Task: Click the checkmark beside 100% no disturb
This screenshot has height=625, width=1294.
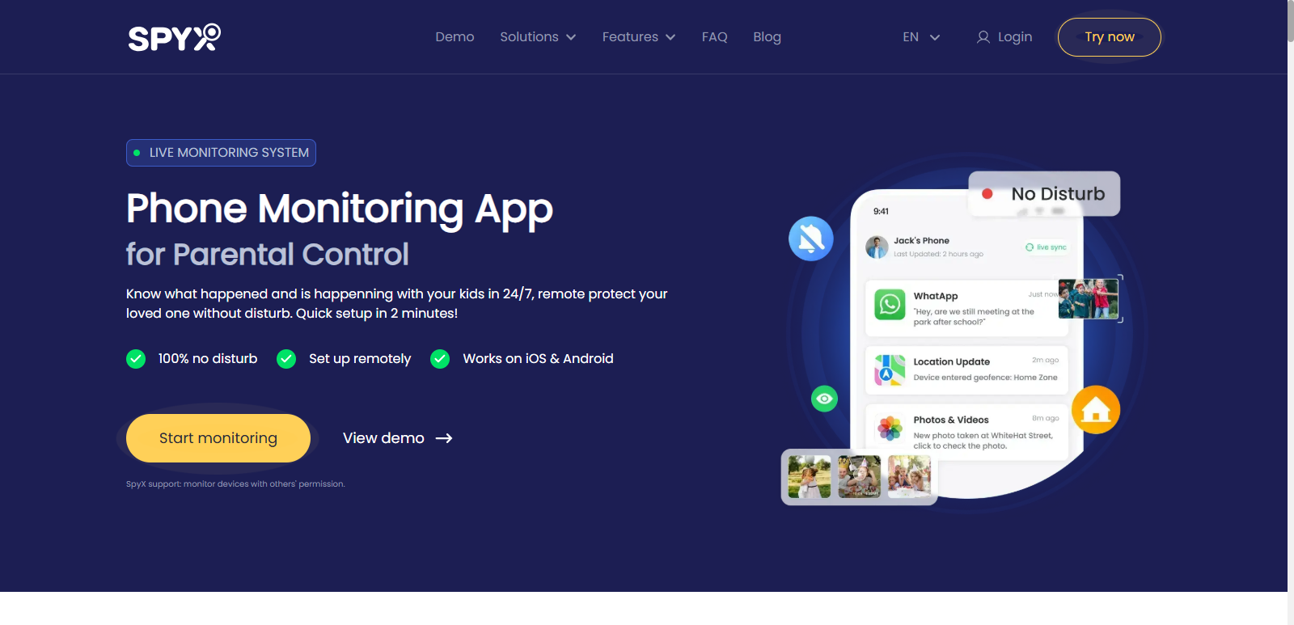Action: [136, 359]
